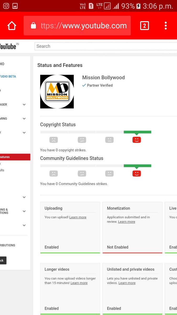The image size is (177, 315).
Task: Click the green segment of Community Guidelines bar
Action: click(137, 166)
